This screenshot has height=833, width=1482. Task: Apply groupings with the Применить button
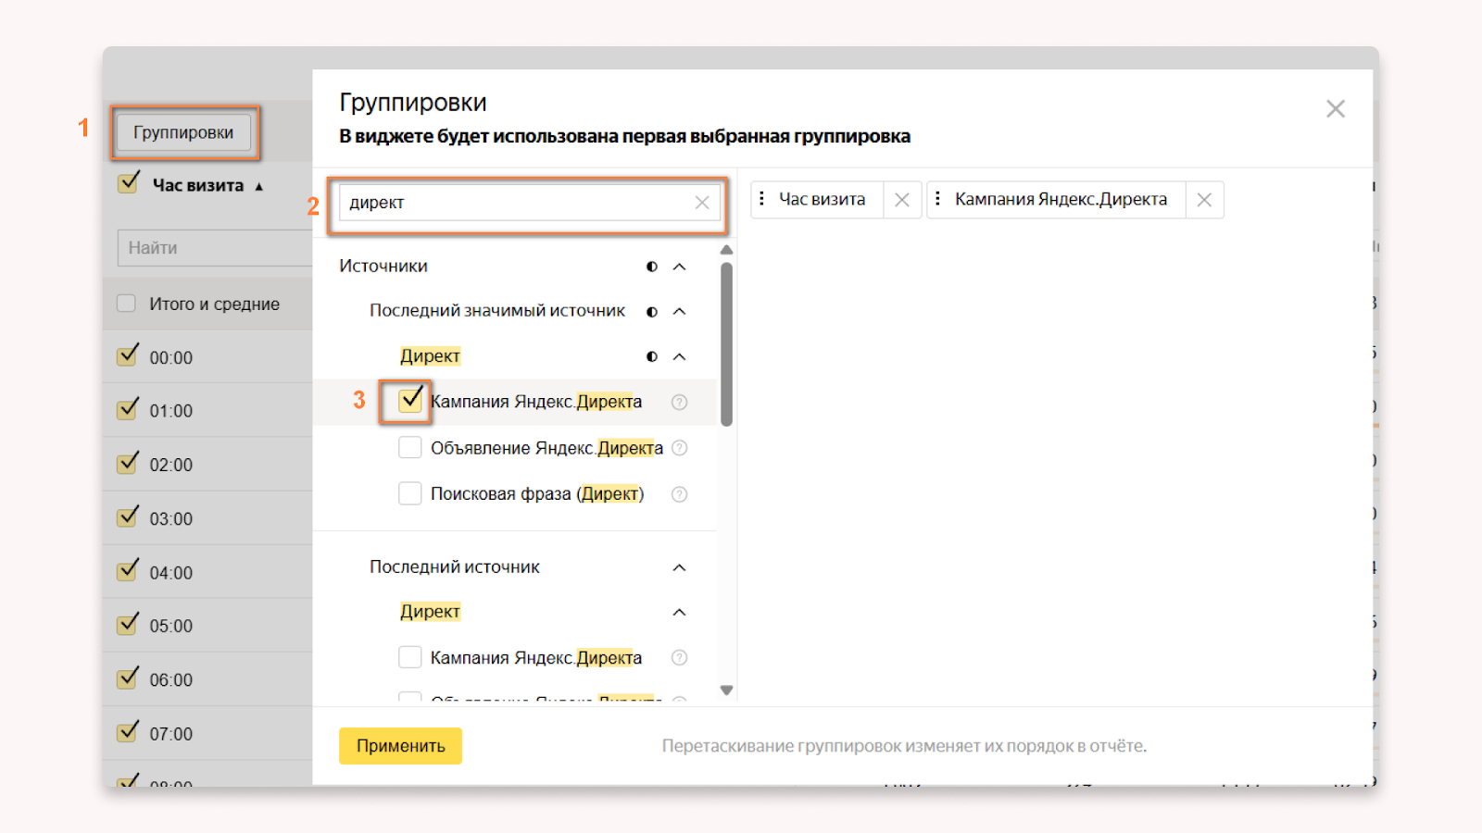pyautogui.click(x=400, y=746)
